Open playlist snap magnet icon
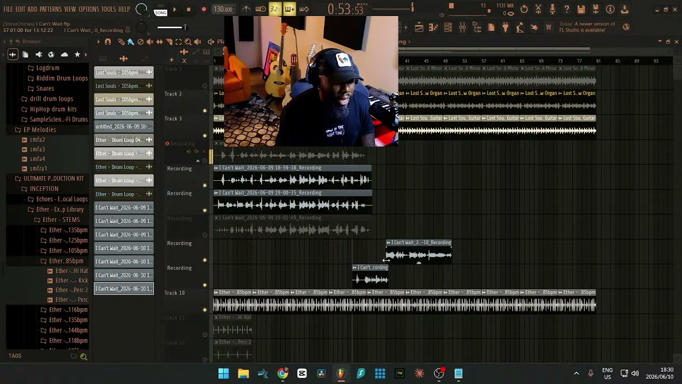 click(108, 42)
